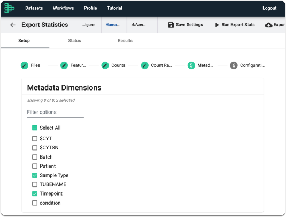Click the Files step label
Viewport: 286px width, 217px height.
click(x=35, y=65)
